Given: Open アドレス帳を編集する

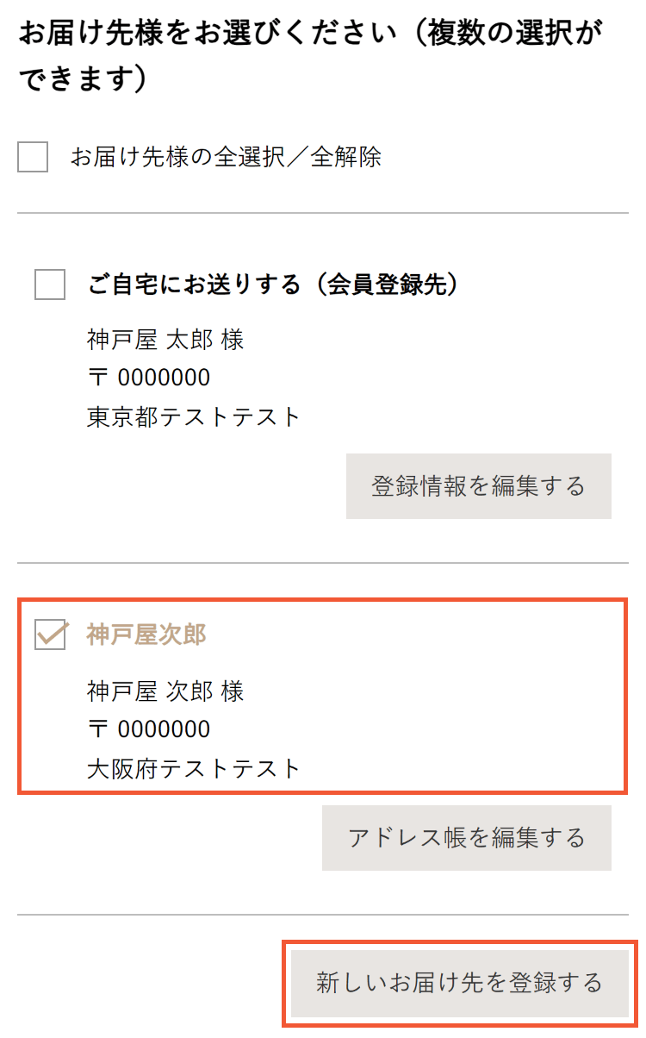Looking at the screenshot, I should tap(466, 838).
